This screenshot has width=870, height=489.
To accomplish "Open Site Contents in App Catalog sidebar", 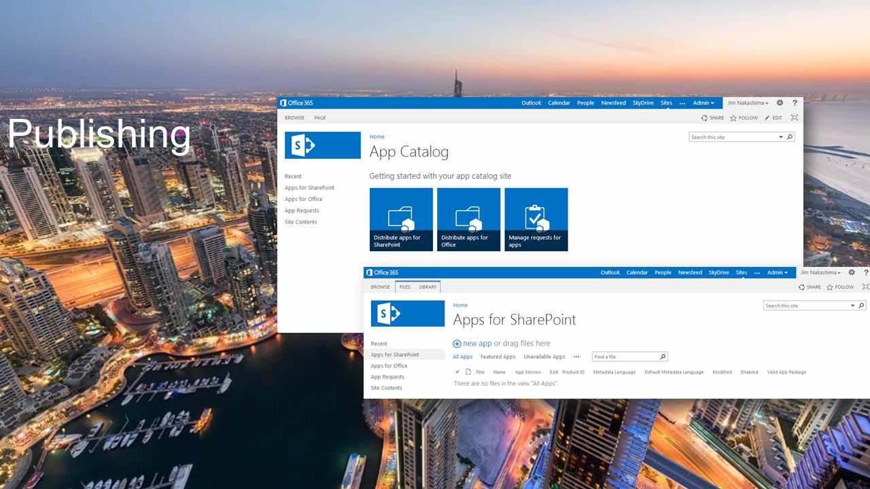I will 301,222.
